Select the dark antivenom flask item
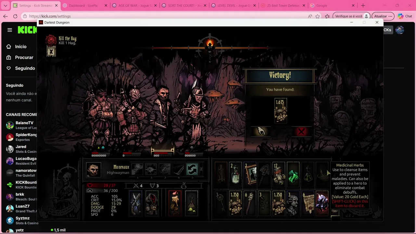This screenshot has height=234, width=416. tap(307, 175)
